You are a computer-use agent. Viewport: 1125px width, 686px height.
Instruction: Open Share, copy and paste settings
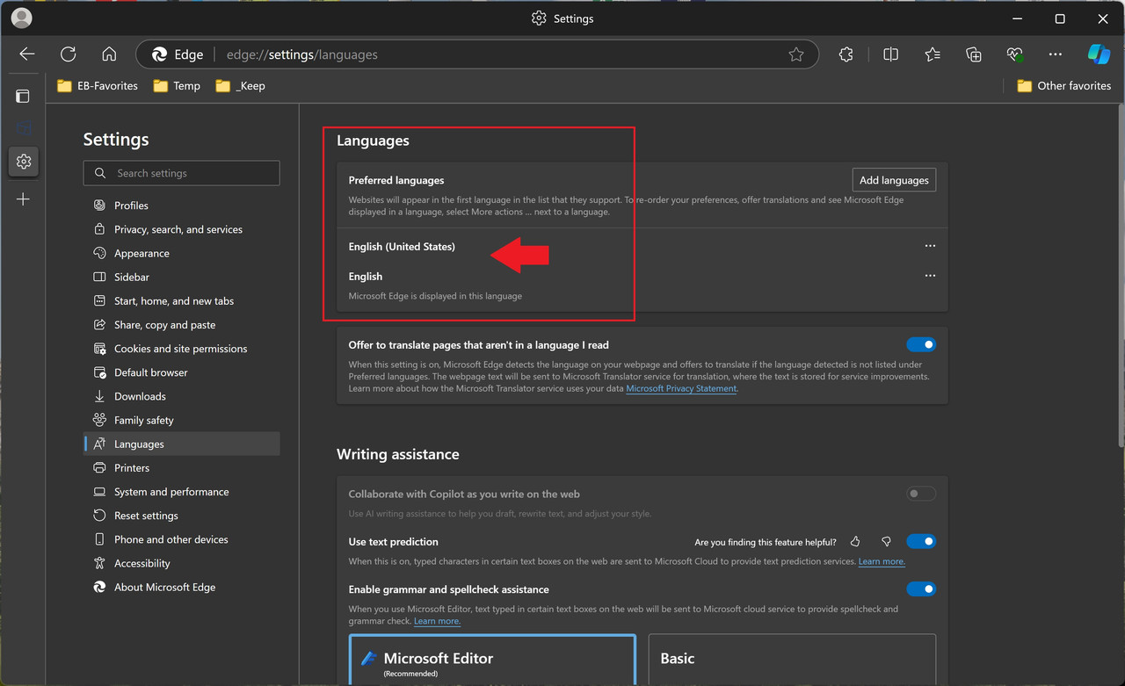(x=182, y=325)
